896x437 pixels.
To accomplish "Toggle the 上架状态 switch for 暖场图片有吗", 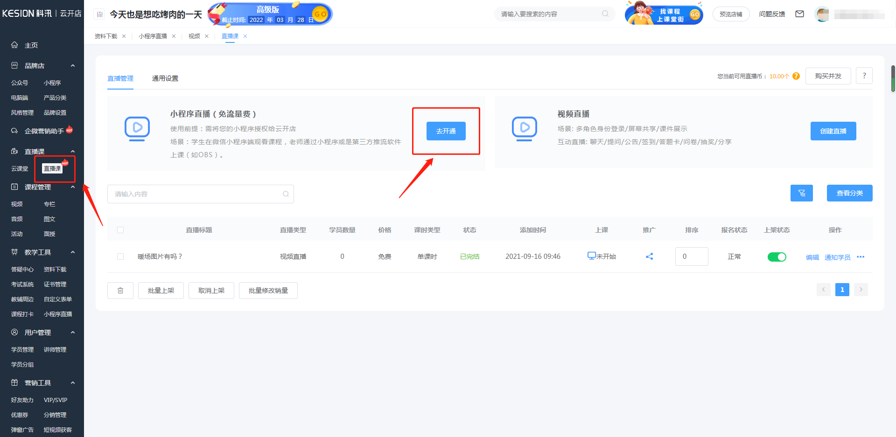I will point(777,257).
